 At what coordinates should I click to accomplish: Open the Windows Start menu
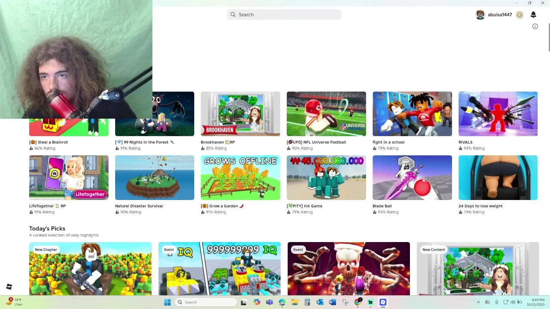coord(167,302)
